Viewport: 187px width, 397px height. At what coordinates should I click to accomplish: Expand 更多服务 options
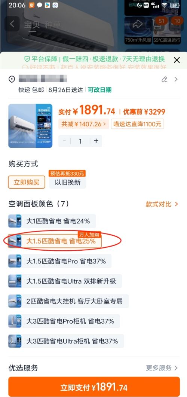(x=162, y=368)
